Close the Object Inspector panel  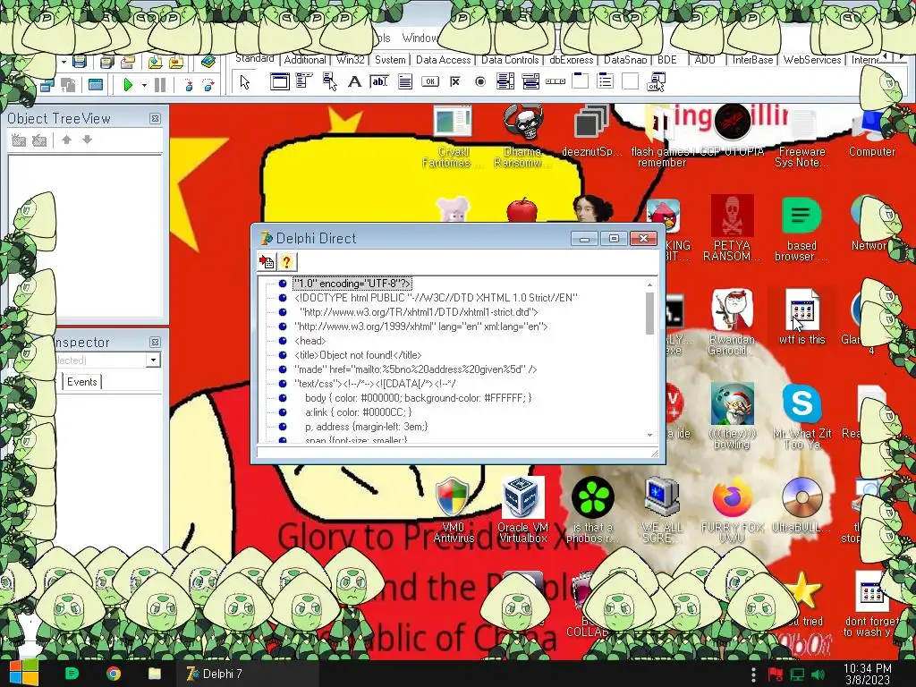tap(155, 343)
